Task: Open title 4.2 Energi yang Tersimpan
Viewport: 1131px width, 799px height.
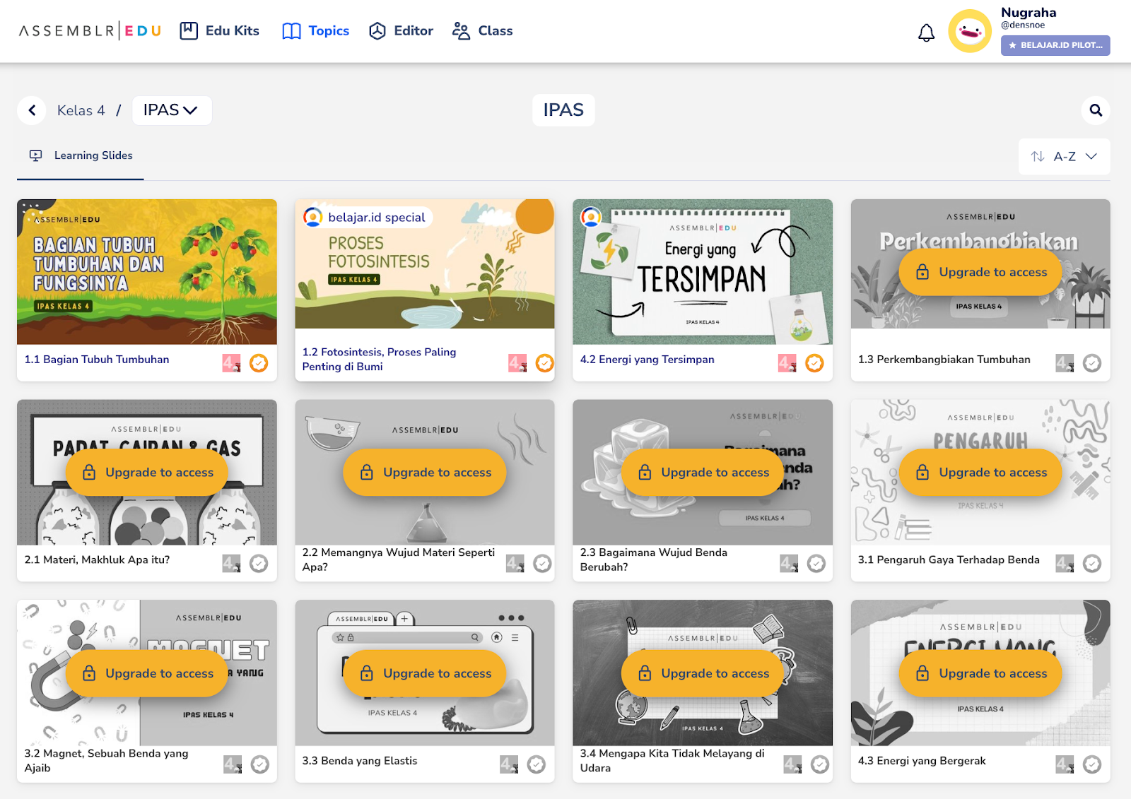Action: [647, 360]
